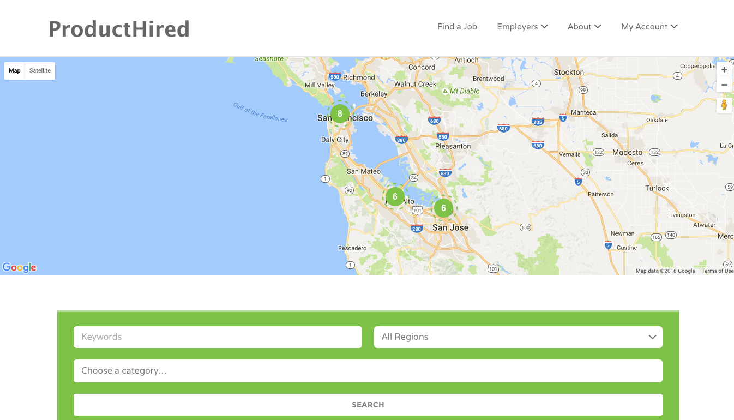Open the About dropdown menu

pyautogui.click(x=584, y=27)
